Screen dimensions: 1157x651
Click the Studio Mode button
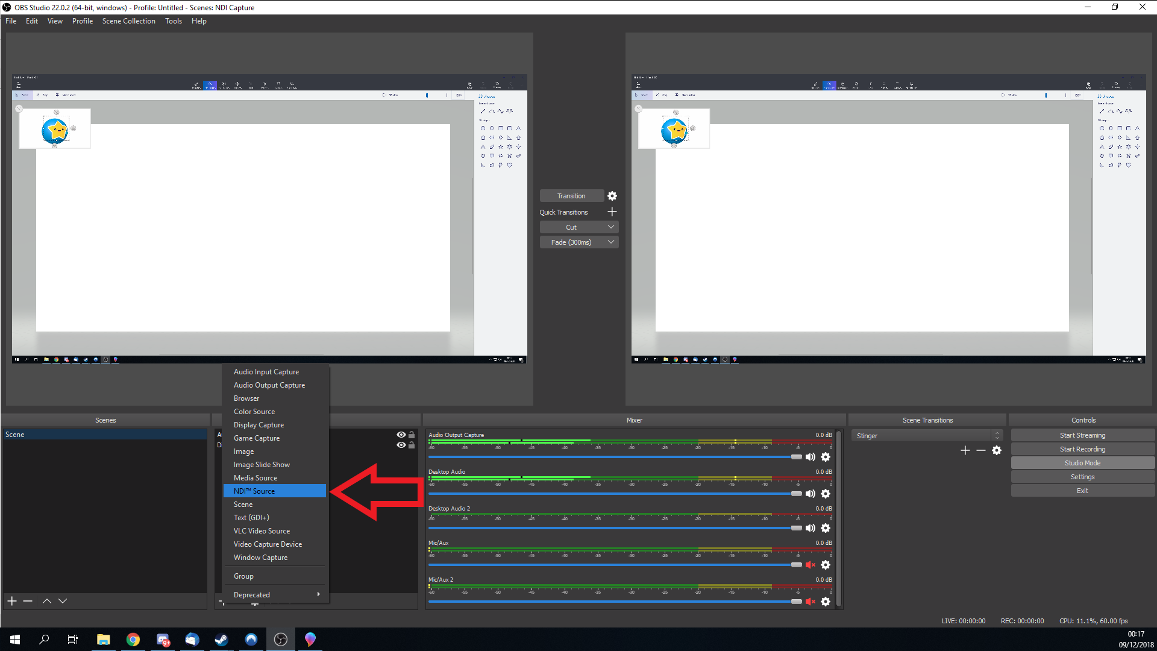1083,462
